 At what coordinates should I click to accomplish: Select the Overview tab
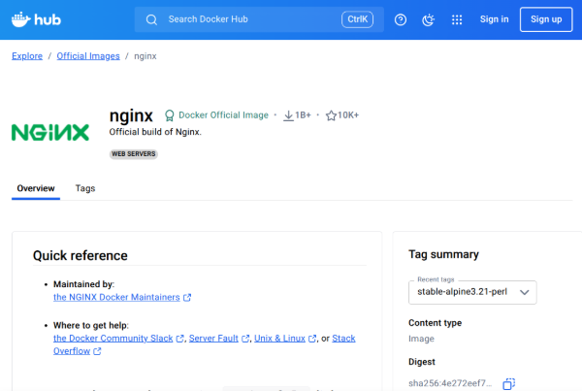36,188
